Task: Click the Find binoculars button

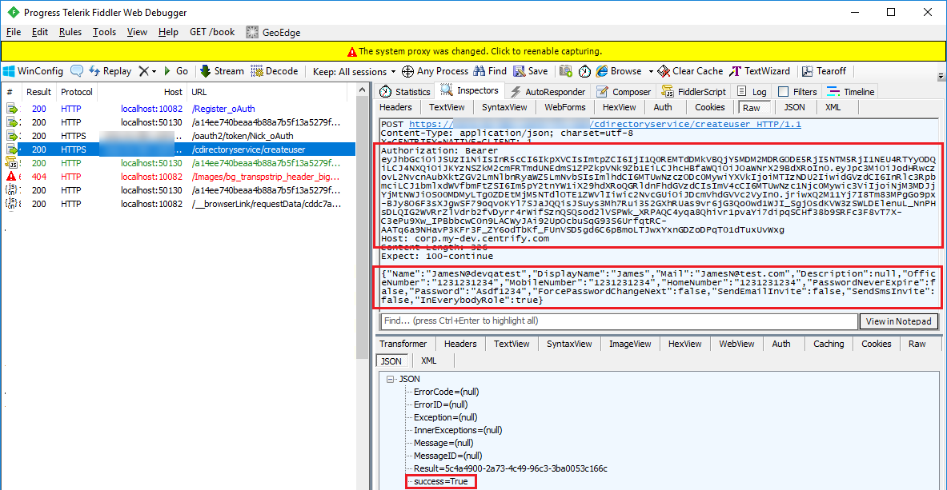Action: point(490,71)
